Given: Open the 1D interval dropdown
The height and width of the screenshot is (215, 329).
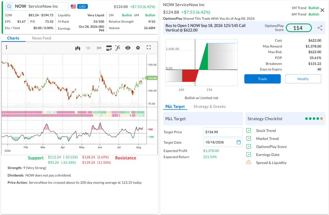Looking at the screenshot, I should (88, 48).
